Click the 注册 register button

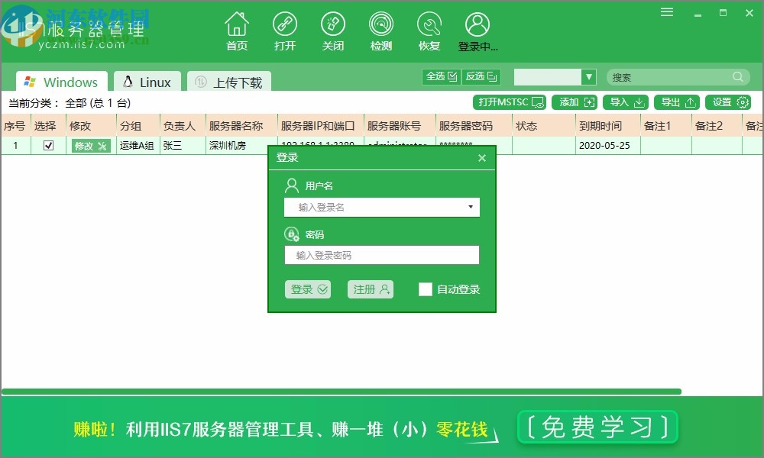[371, 289]
